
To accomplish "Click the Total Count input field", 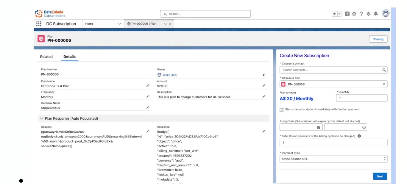I will point(333,143).
